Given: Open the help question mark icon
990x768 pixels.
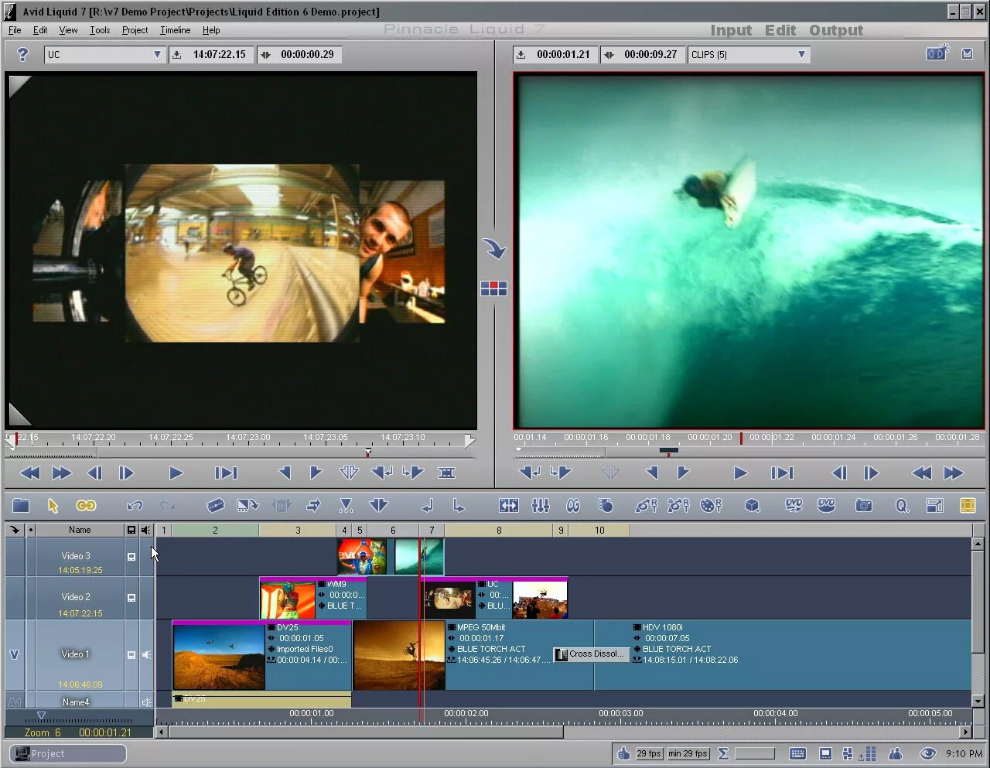Looking at the screenshot, I should point(22,54).
